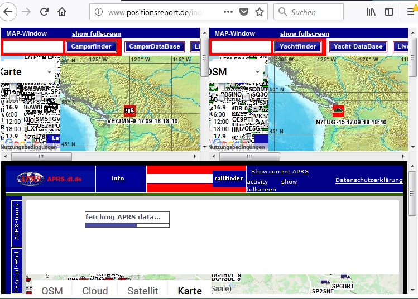Click left map horizontal scrollbar thumb
418x299 pixels.
pos(41,156)
